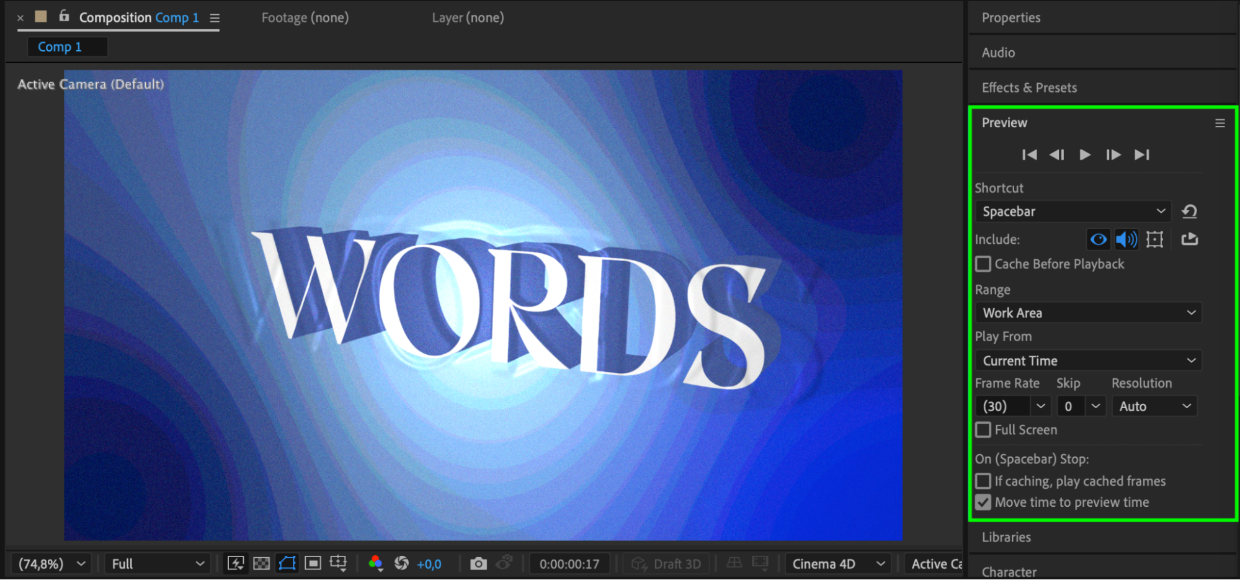Screen dimensions: 1240x580
Task: Jump to first frame in Preview
Action: 1029,155
